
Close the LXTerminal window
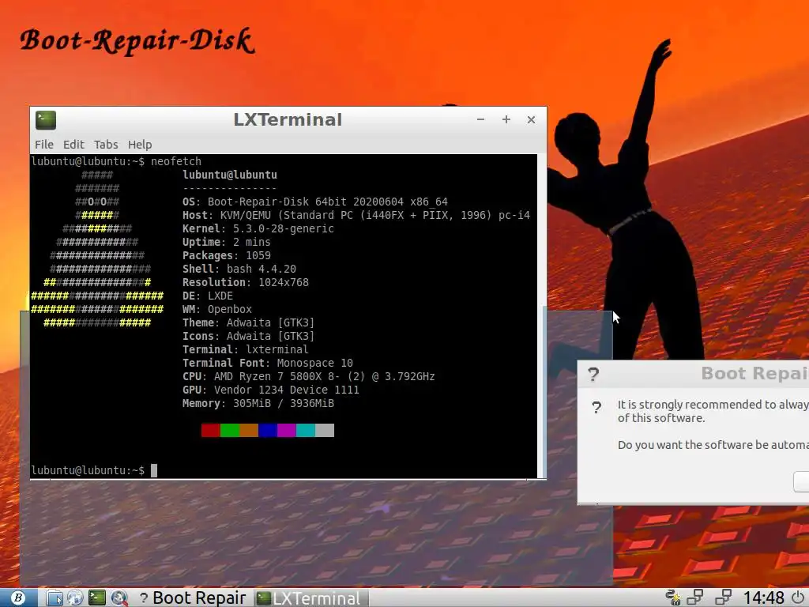(x=531, y=119)
